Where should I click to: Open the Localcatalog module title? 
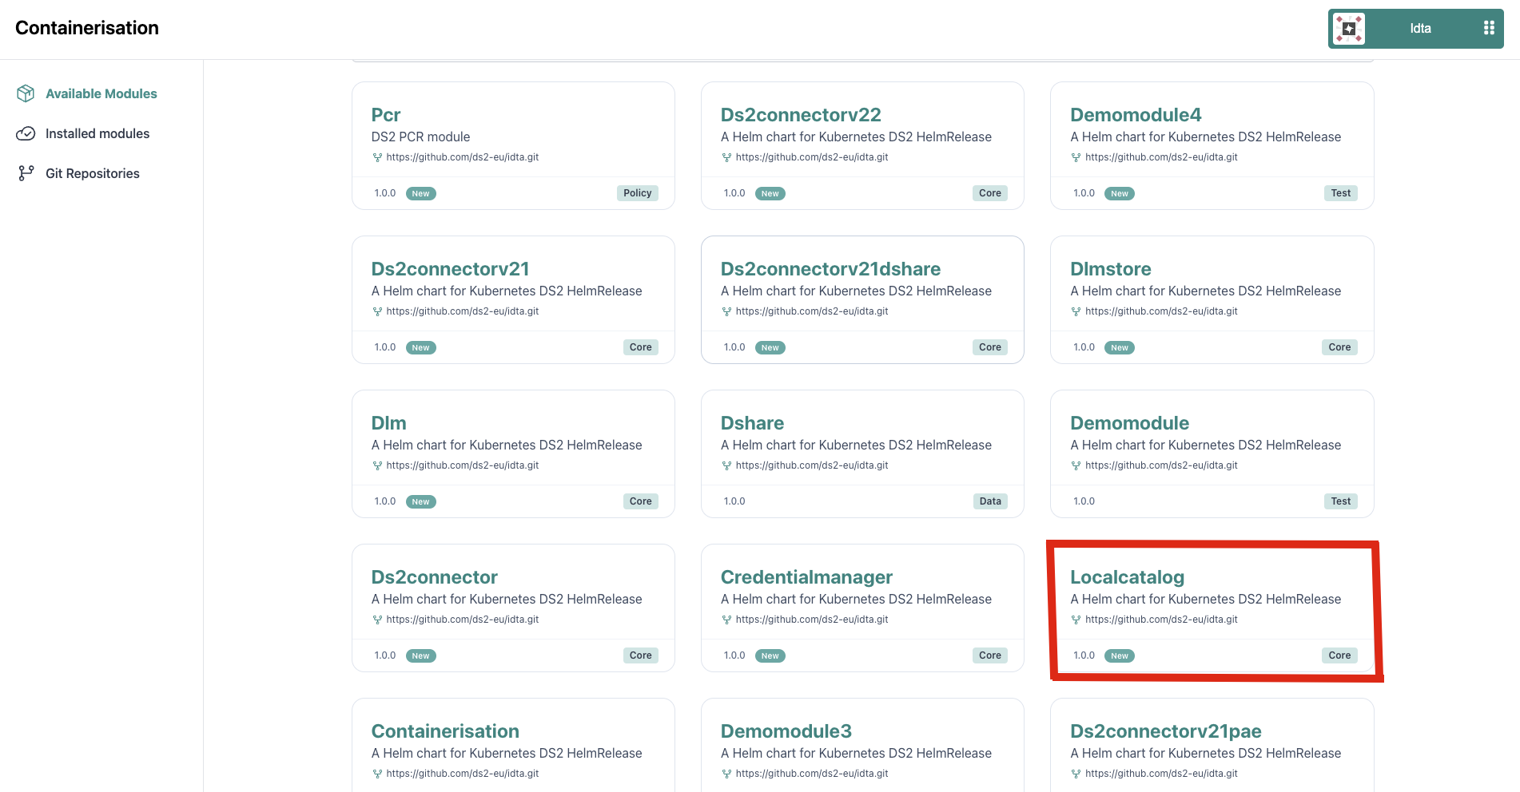pos(1127,577)
